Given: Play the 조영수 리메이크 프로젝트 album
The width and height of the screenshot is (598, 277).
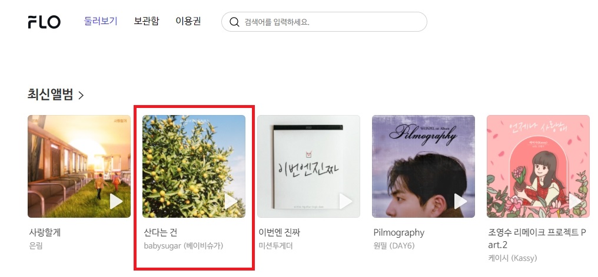Looking at the screenshot, I should coord(575,202).
